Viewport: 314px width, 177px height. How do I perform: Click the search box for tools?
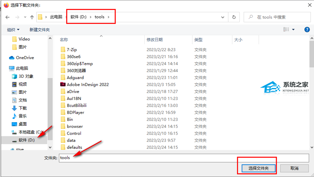[277, 17]
